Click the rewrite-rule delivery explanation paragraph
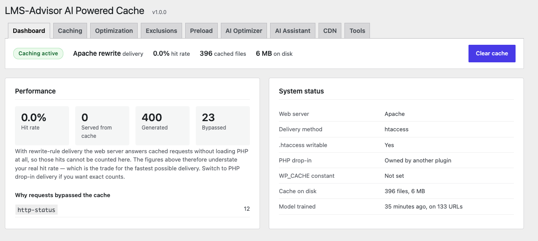The width and height of the screenshot is (538, 241). point(132,164)
